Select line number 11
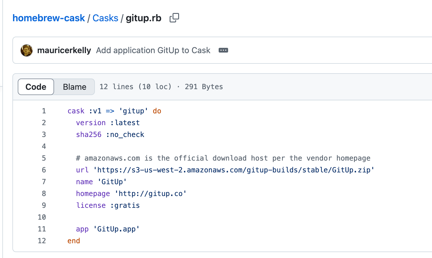432x258 pixels. [x=42, y=229]
